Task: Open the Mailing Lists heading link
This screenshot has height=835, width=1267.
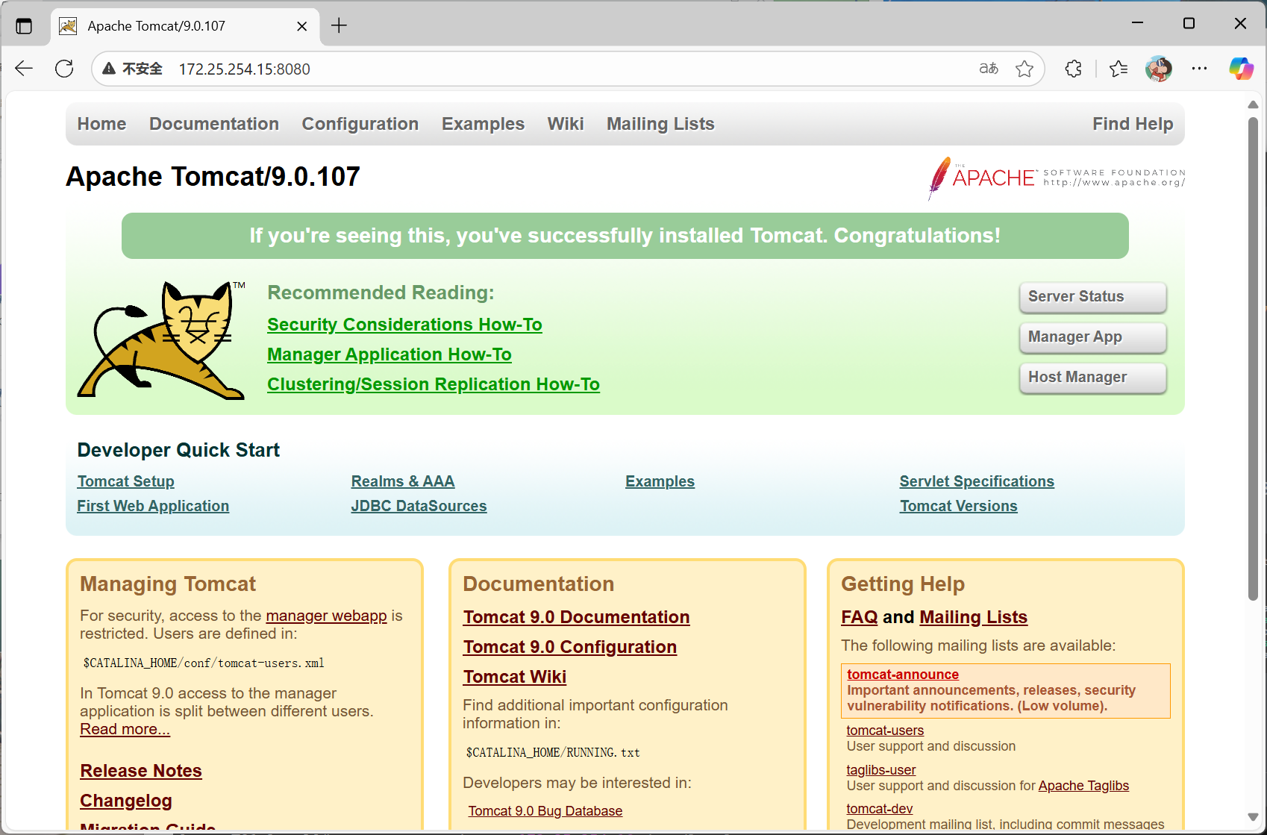Action: pyautogui.click(x=973, y=617)
